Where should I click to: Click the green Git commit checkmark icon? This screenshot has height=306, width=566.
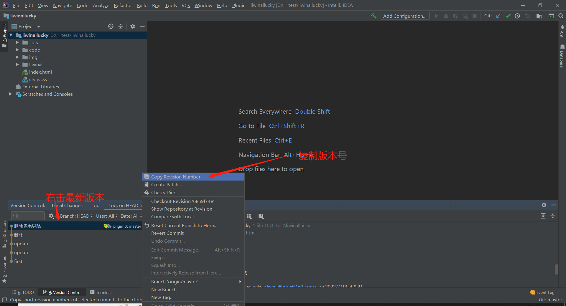tap(508, 16)
